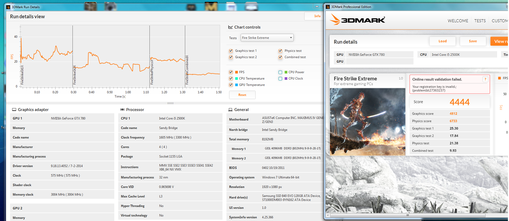Click the orange FPS swatch in Professional window
The width and height of the screenshot is (509, 221).
point(499,78)
